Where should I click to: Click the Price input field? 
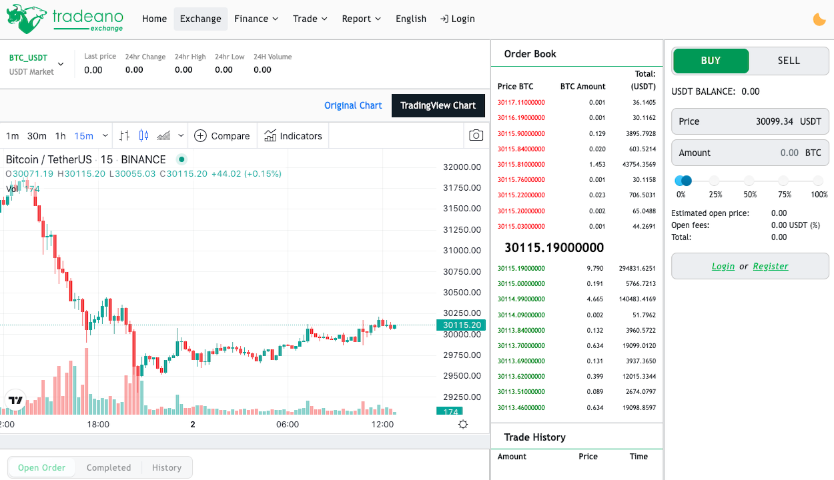pos(750,121)
